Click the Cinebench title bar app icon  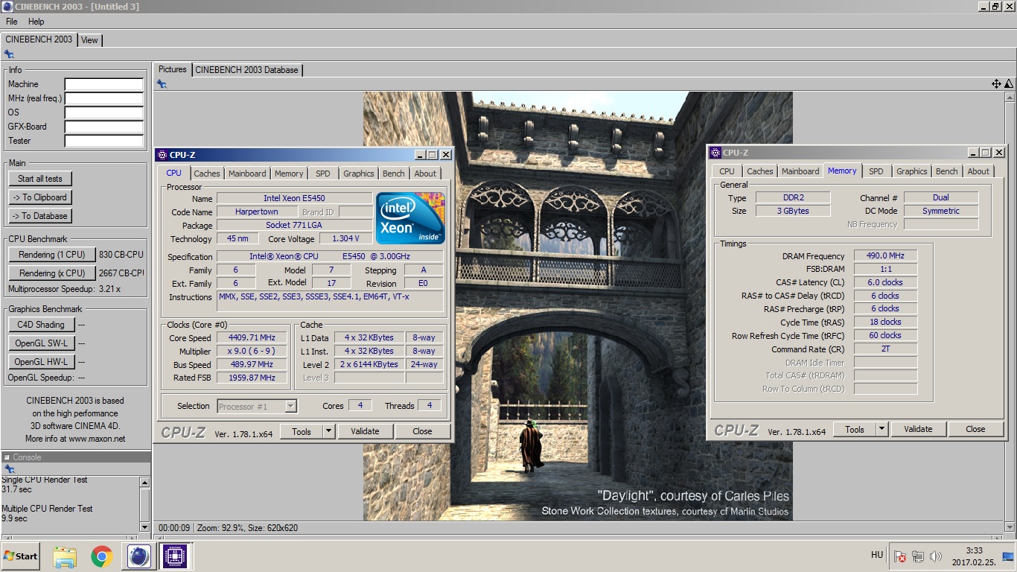7,7
